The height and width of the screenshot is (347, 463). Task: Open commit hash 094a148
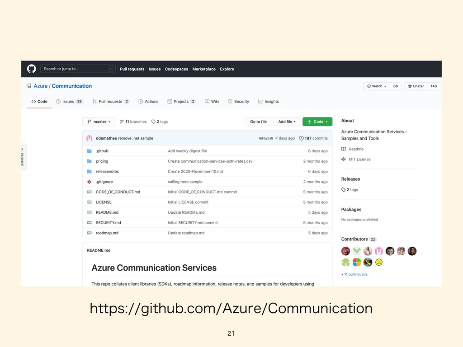pyautogui.click(x=266, y=138)
